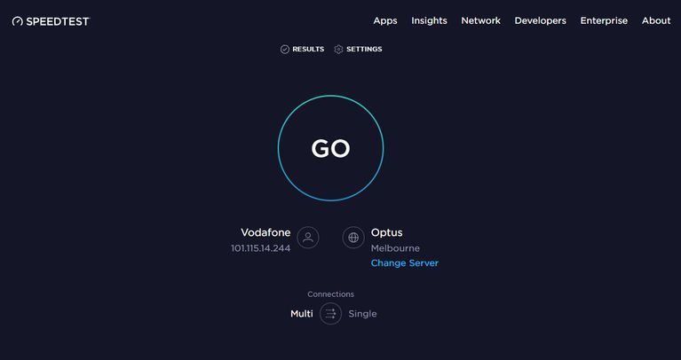Select Multi connection mode
This screenshot has width=681, height=360.
[x=302, y=314]
